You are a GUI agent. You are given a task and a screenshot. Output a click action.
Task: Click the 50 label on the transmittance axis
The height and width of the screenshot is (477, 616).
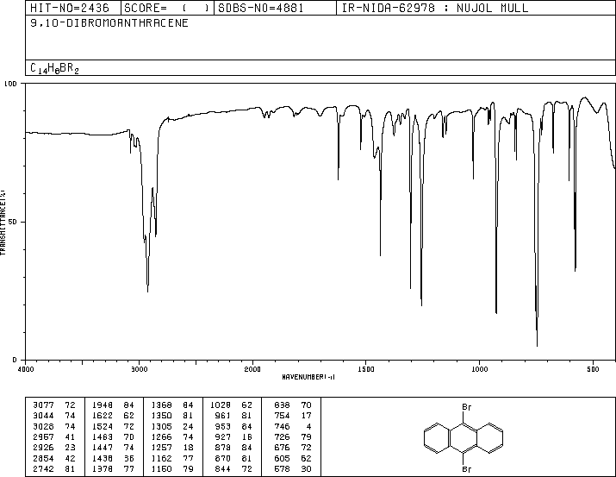pos(13,222)
